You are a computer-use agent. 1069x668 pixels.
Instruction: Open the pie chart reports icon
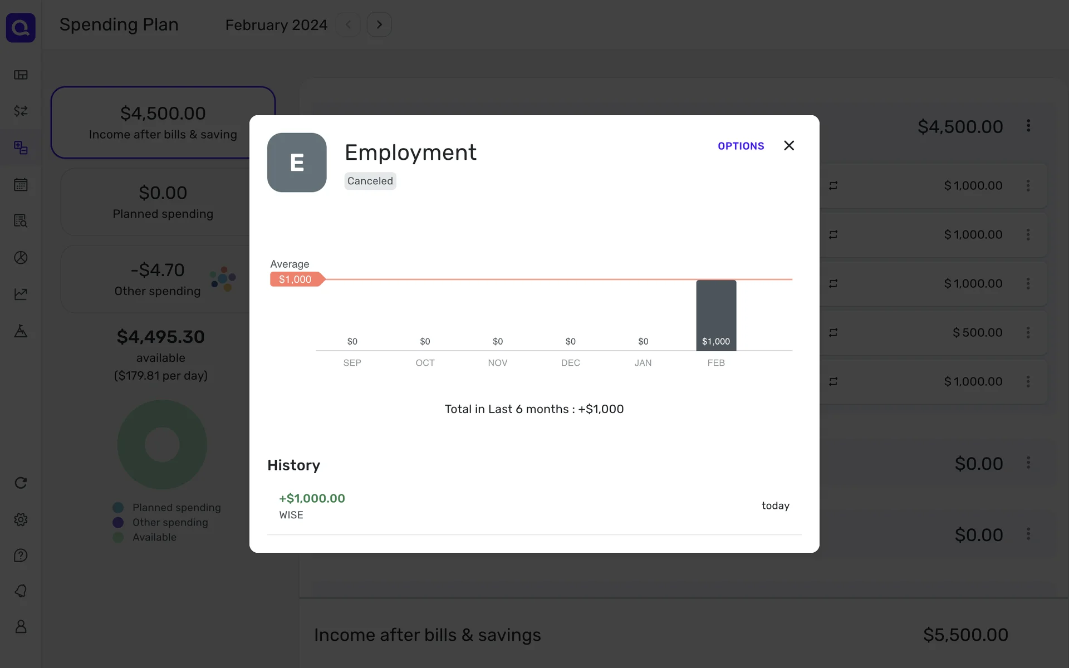click(x=21, y=257)
